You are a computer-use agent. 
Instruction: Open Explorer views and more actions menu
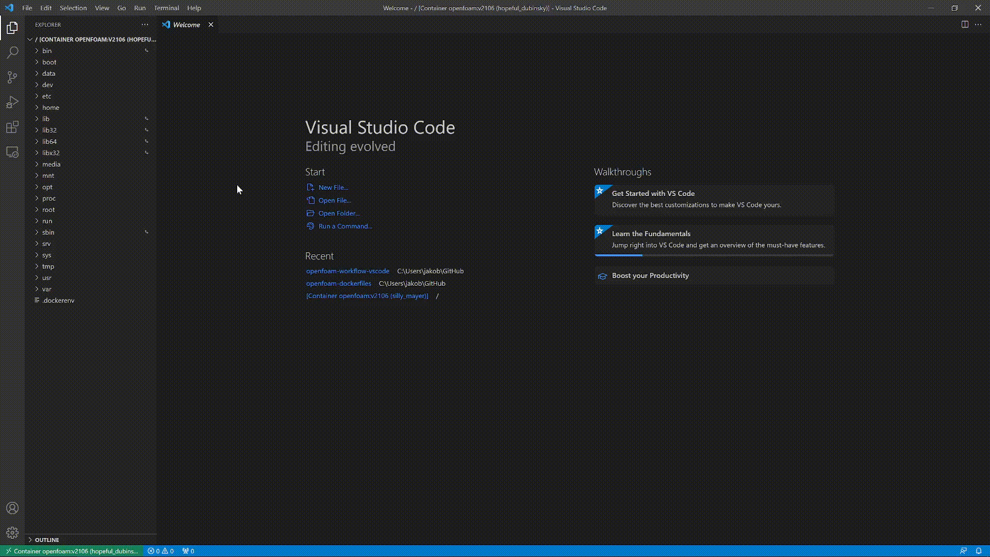click(x=145, y=24)
